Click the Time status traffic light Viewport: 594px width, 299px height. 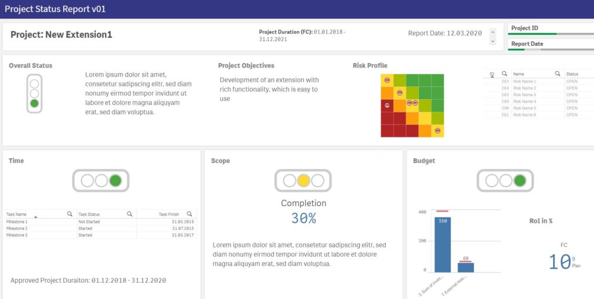100,180
